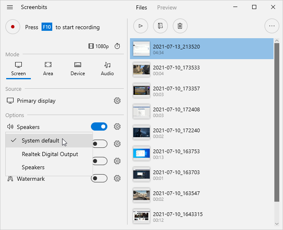Open Watermark settings gear
The width and height of the screenshot is (283, 230).
[x=117, y=178]
